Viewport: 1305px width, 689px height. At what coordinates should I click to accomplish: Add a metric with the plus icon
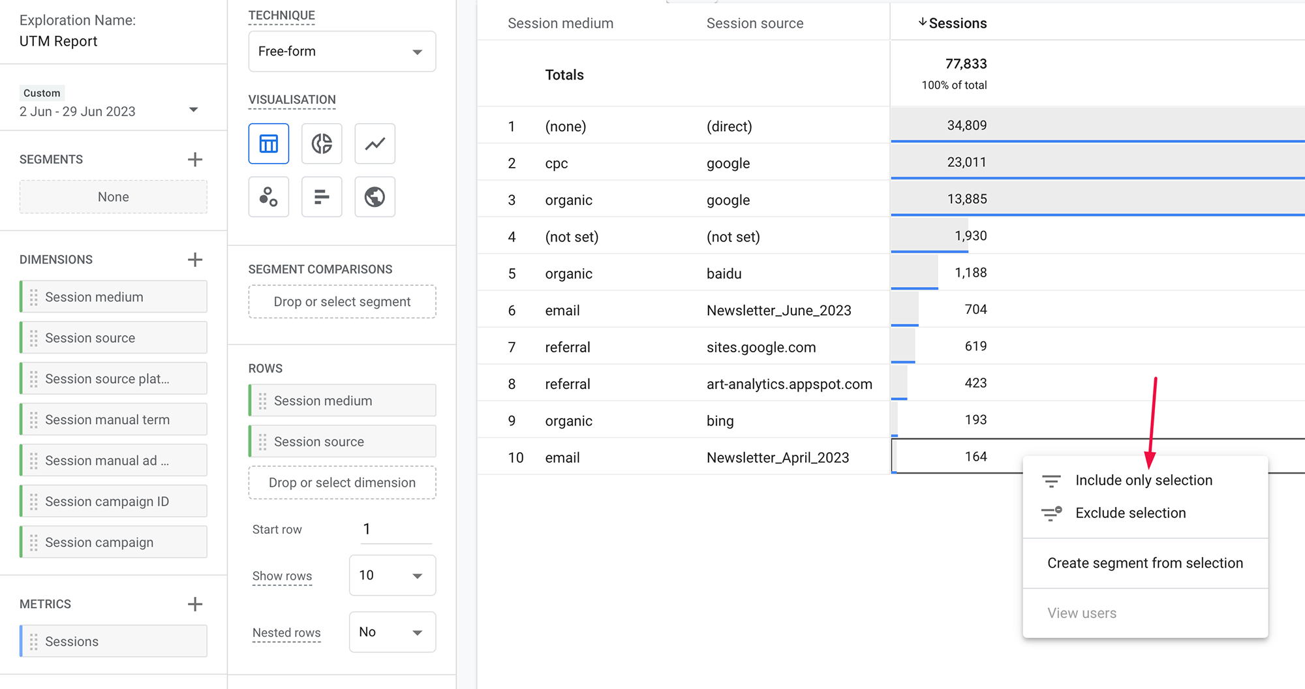pos(194,604)
